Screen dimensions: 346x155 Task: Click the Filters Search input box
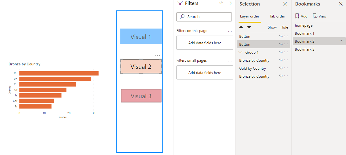point(204,17)
